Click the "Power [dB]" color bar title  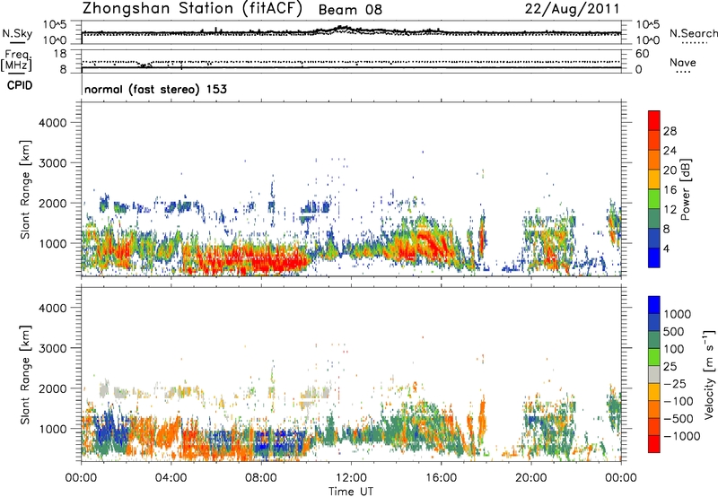686,189
